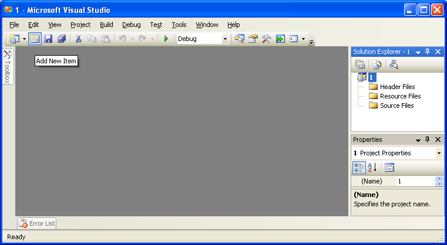Maximize the Visual Studio window
The height and width of the screenshot is (245, 447).
(x=424, y=10)
